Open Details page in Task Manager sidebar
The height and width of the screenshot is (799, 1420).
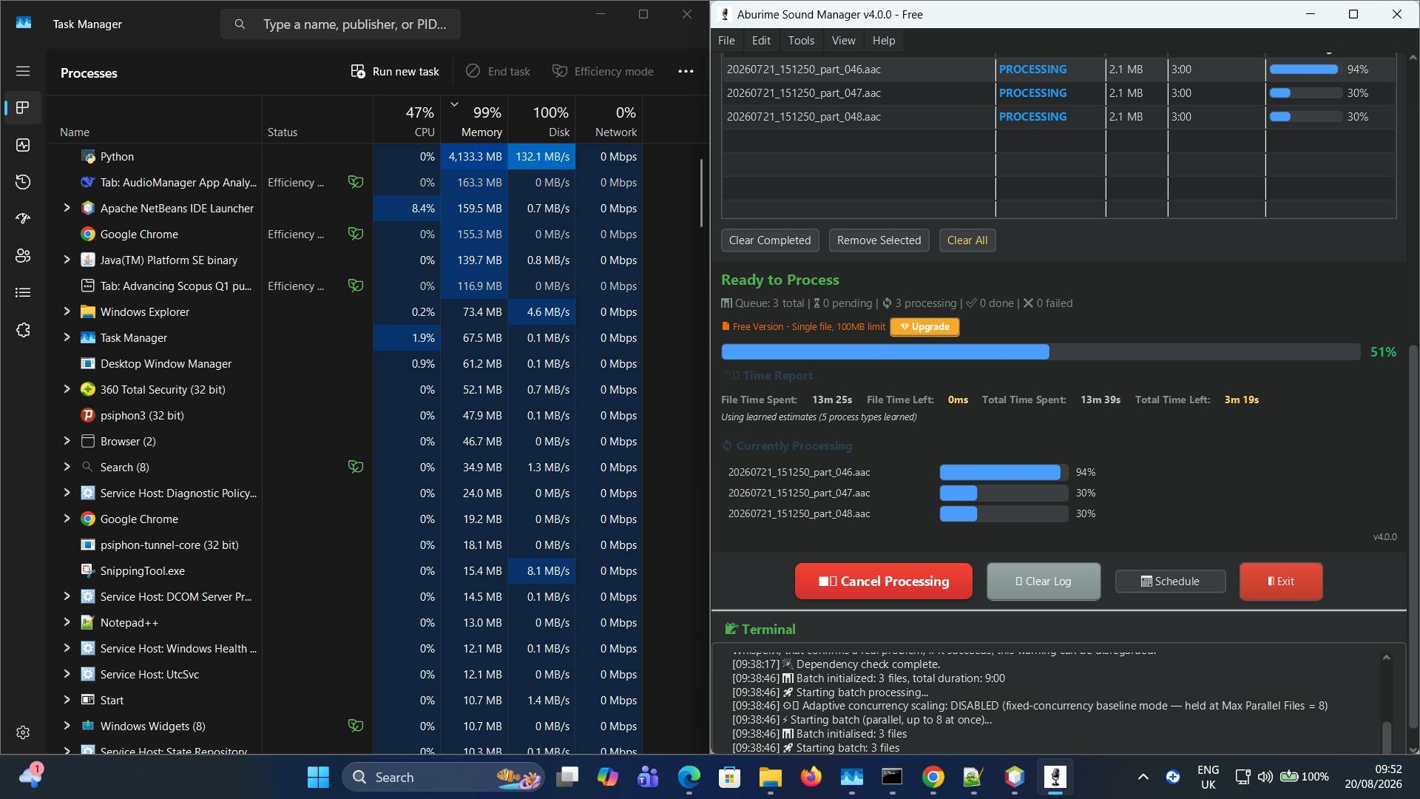(x=23, y=293)
